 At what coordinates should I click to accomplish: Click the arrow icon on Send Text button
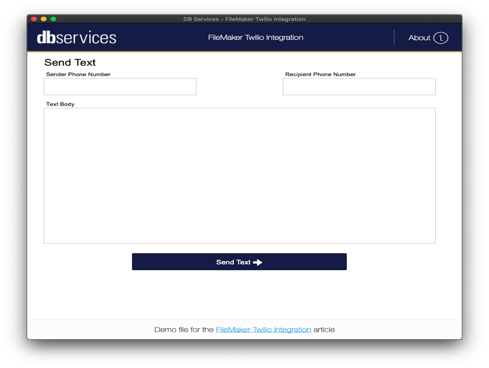tap(258, 262)
